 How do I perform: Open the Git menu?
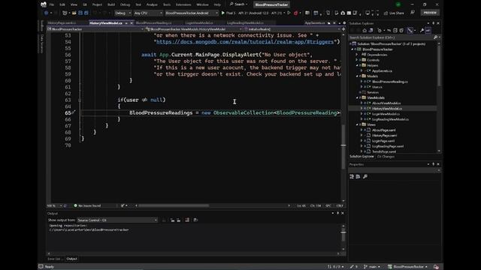pyautogui.click(x=85, y=4)
